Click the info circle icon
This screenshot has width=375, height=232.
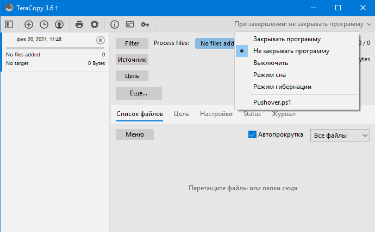coord(115,24)
